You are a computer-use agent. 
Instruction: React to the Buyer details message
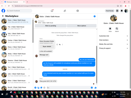(57, 44)
